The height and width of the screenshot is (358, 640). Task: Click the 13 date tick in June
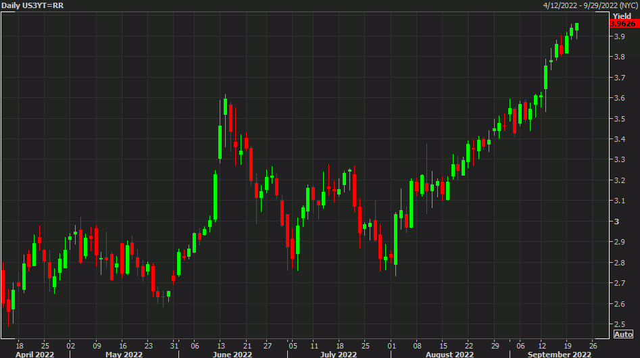click(x=221, y=343)
